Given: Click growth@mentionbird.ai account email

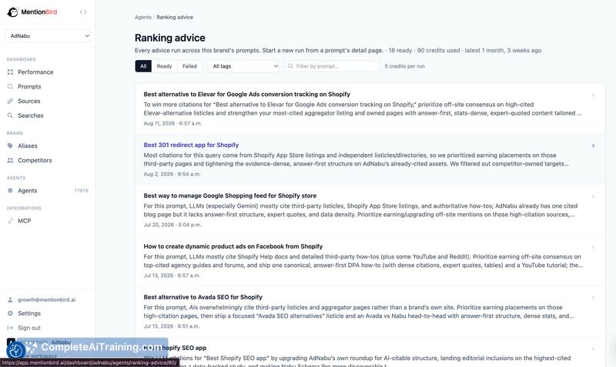Looking at the screenshot, I should (x=46, y=300).
